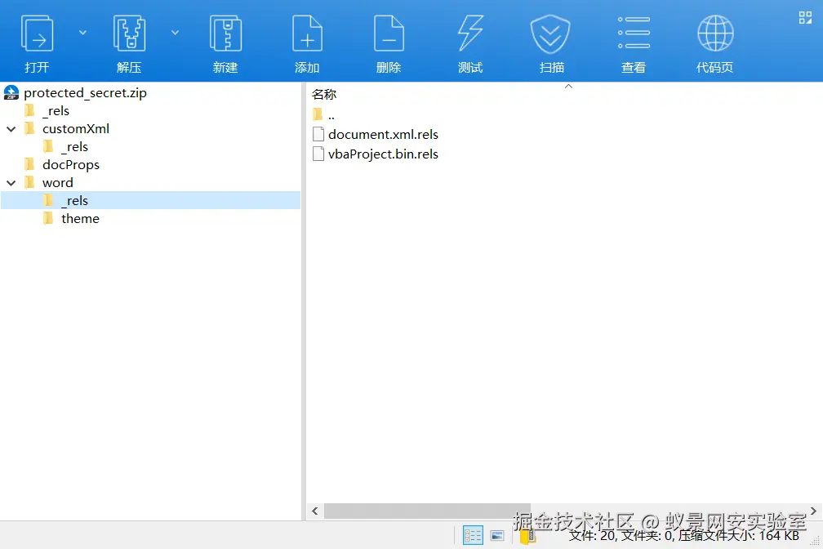Click the sort arrow above the file list
Image resolution: width=823 pixels, height=549 pixels.
(x=568, y=86)
